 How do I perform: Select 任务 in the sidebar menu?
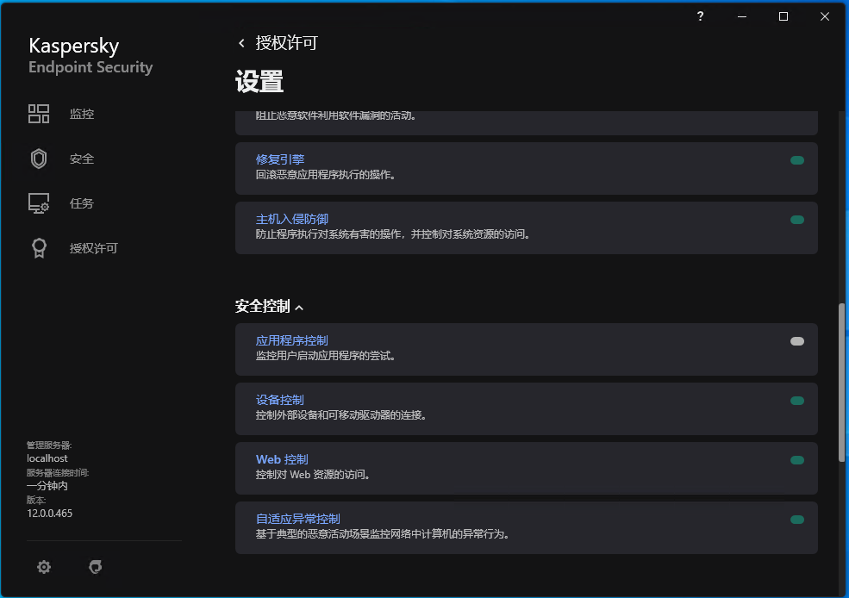click(x=82, y=203)
